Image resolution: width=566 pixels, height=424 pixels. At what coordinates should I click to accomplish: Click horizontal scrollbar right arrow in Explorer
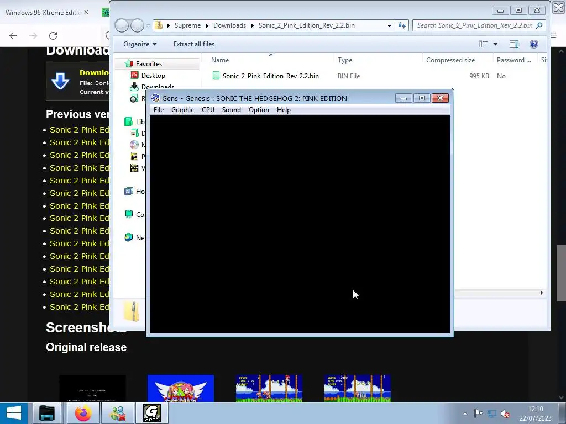(542, 293)
